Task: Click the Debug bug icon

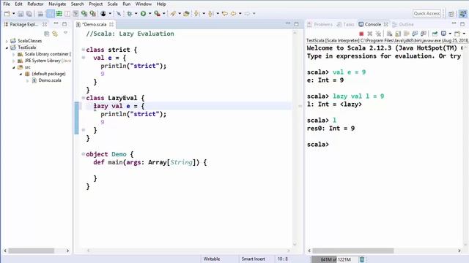Action: 130,14
